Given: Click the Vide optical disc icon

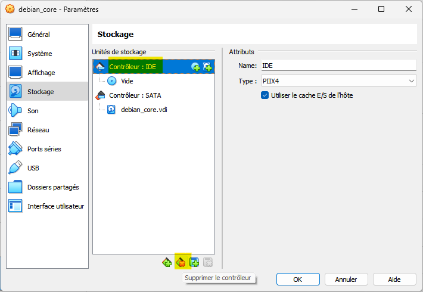Looking at the screenshot, I should pos(111,81).
